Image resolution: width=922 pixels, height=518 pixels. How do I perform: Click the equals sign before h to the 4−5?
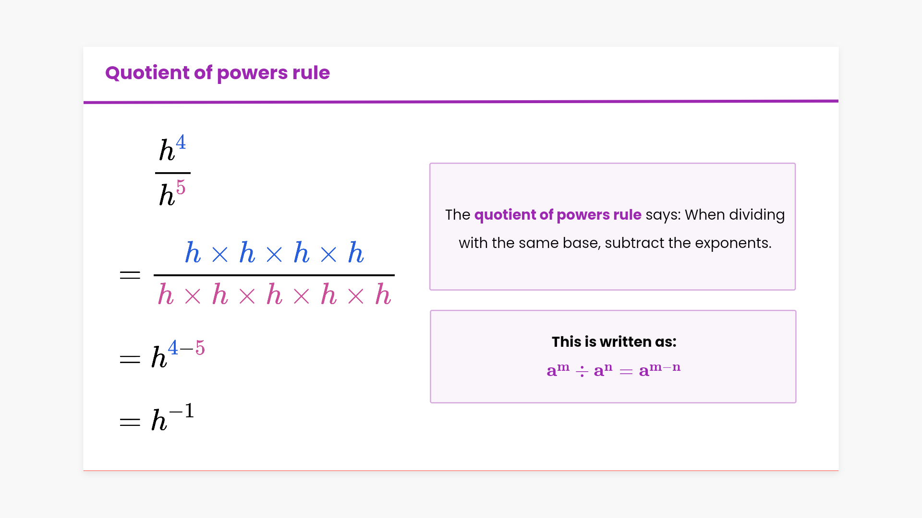tap(130, 360)
